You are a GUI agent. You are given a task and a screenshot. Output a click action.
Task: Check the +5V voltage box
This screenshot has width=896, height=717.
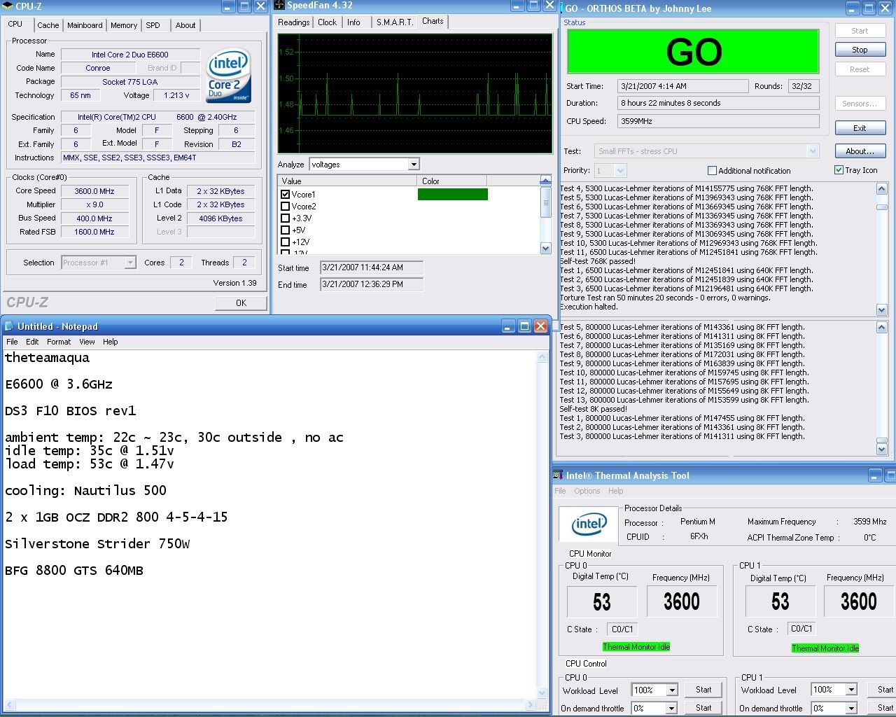click(285, 230)
